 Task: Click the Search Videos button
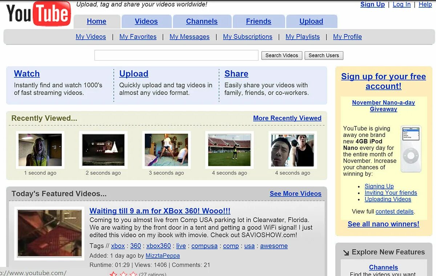(x=282, y=56)
